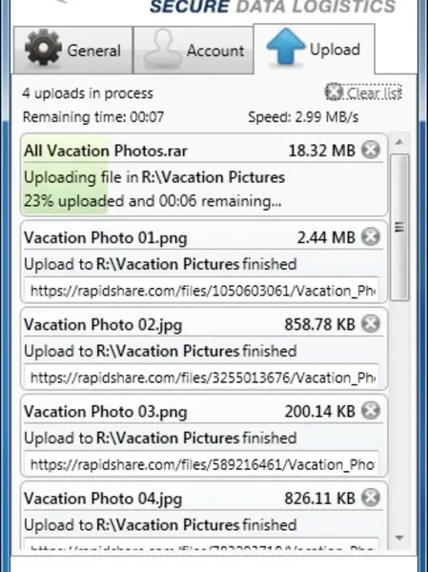
Task: Cancel All Vacation Photos.rar upload
Action: (371, 150)
